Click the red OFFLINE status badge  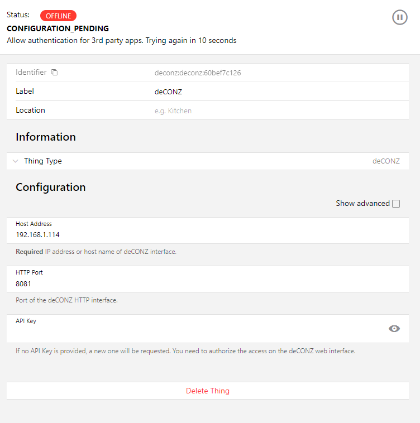point(58,16)
